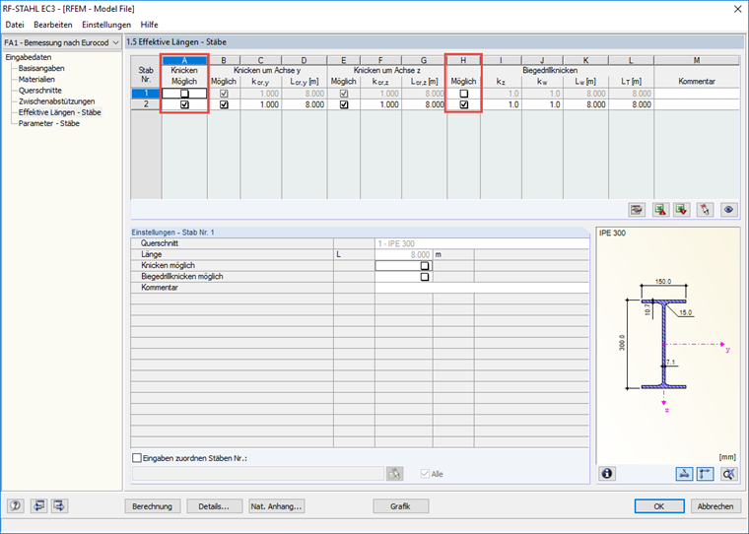749x534 pixels.
Task: Enable 'Eingaben zuordnen Stäben Nr.' checkbox
Action: click(x=137, y=458)
